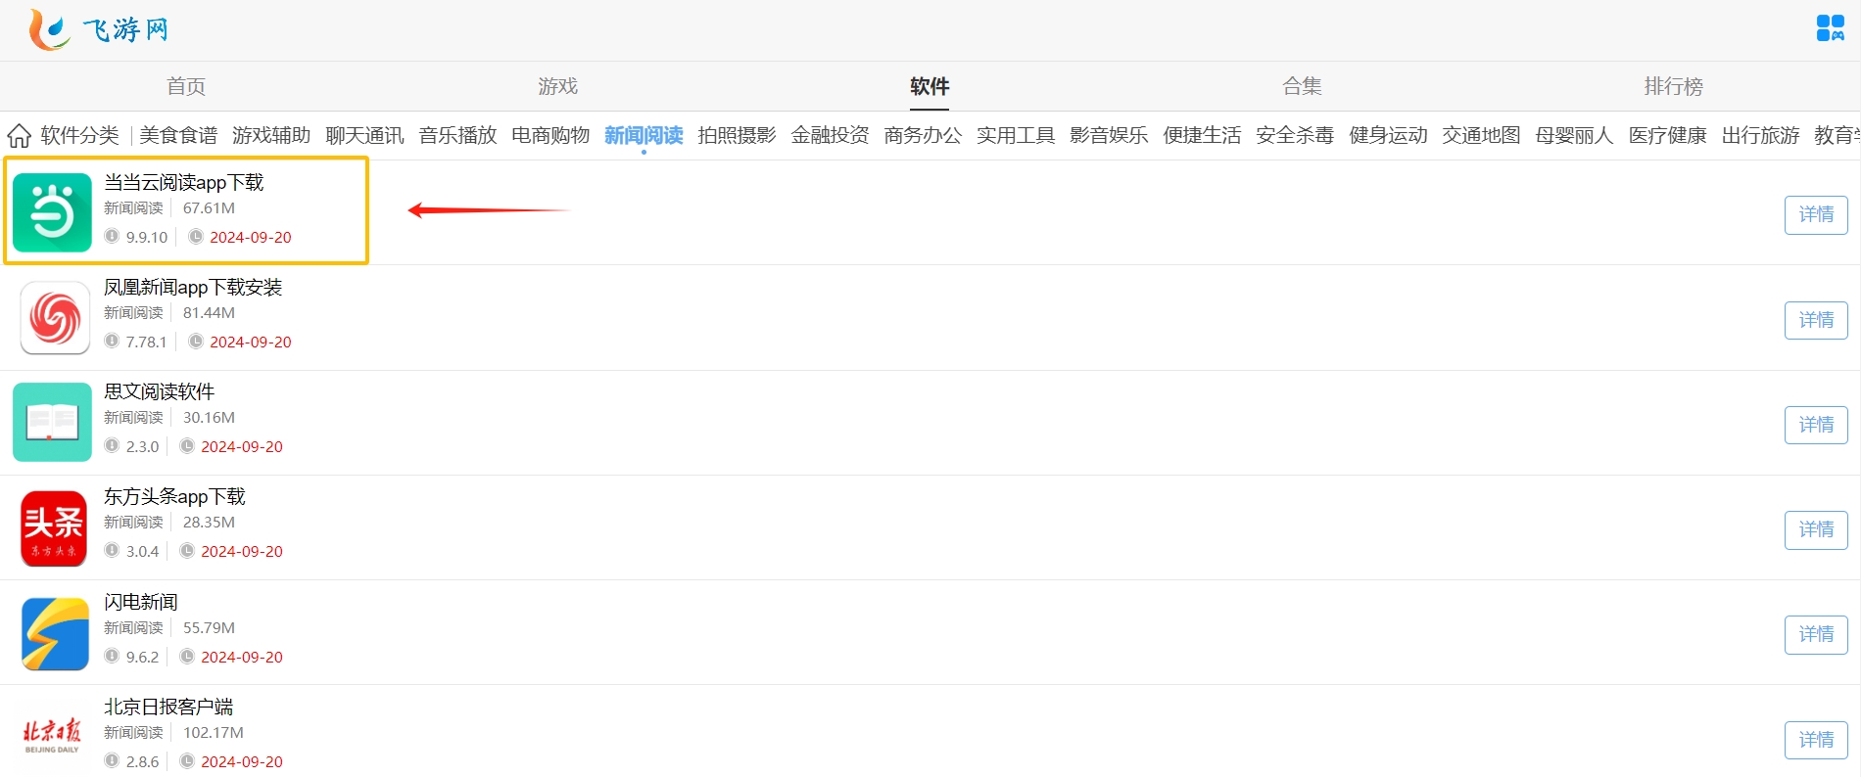Click the 30.16M size text

click(209, 418)
